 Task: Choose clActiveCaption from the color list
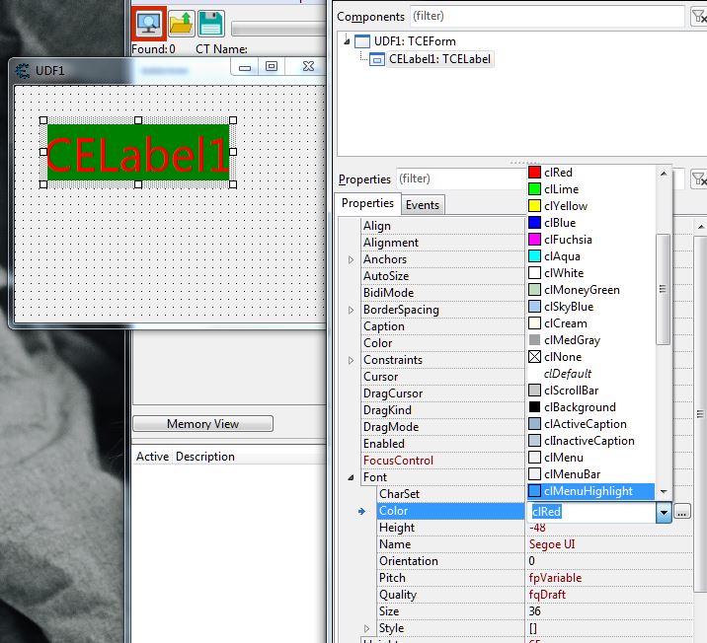[x=590, y=424]
